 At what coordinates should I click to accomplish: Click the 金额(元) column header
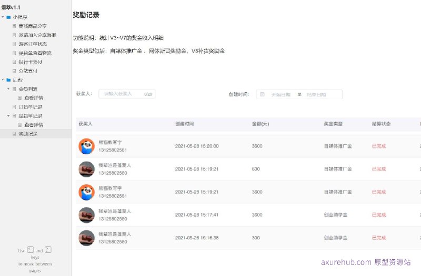point(260,124)
